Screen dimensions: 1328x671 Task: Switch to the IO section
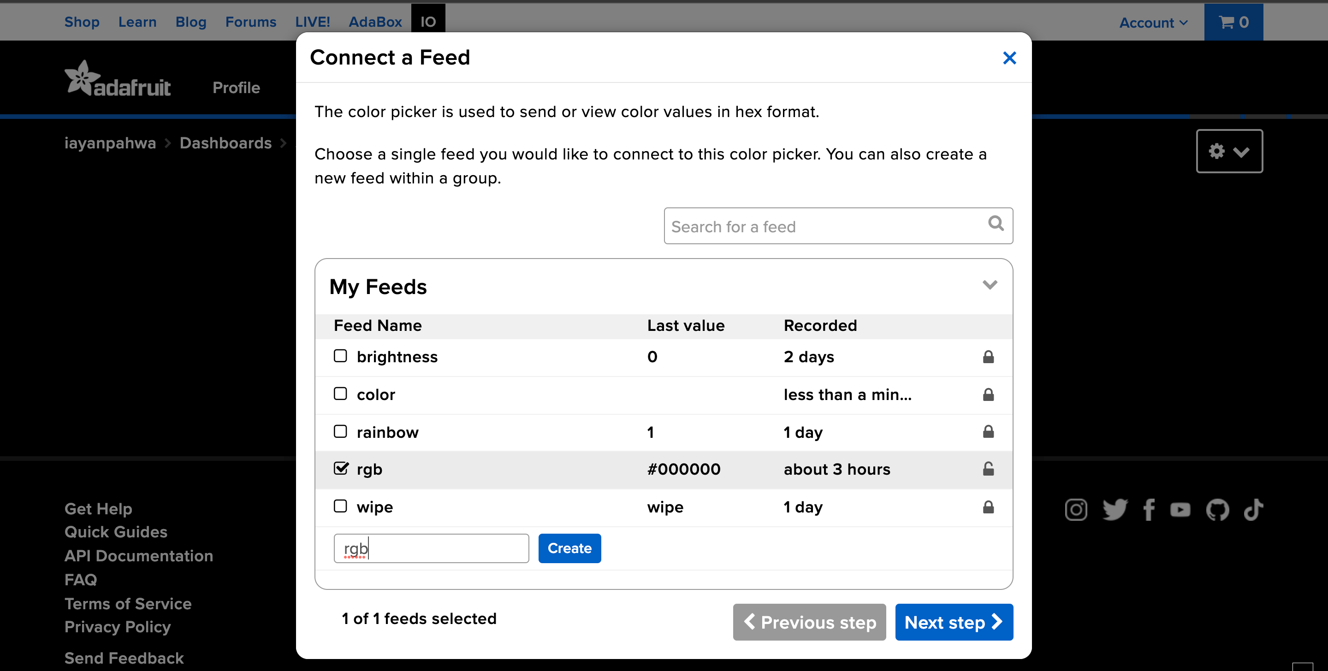pos(428,22)
